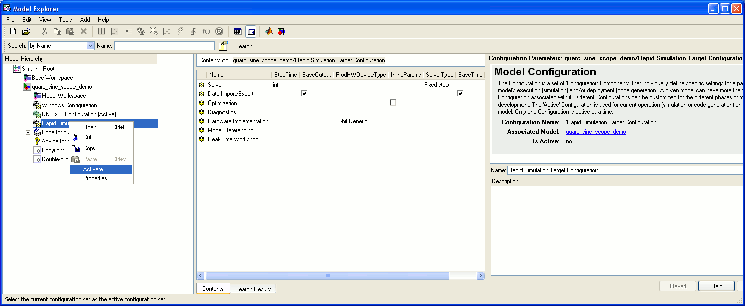Click the New file toolbar icon
The height and width of the screenshot is (306, 745).
(x=13, y=31)
